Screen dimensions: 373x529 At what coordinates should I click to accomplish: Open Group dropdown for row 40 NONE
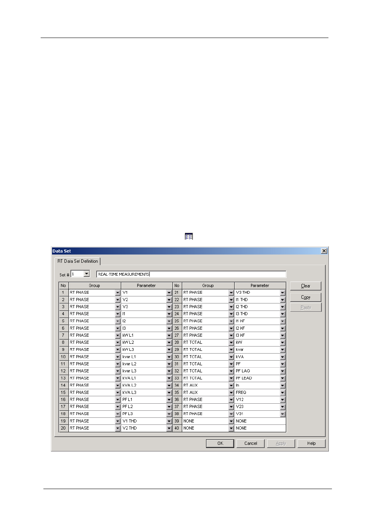pyautogui.click(x=231, y=428)
